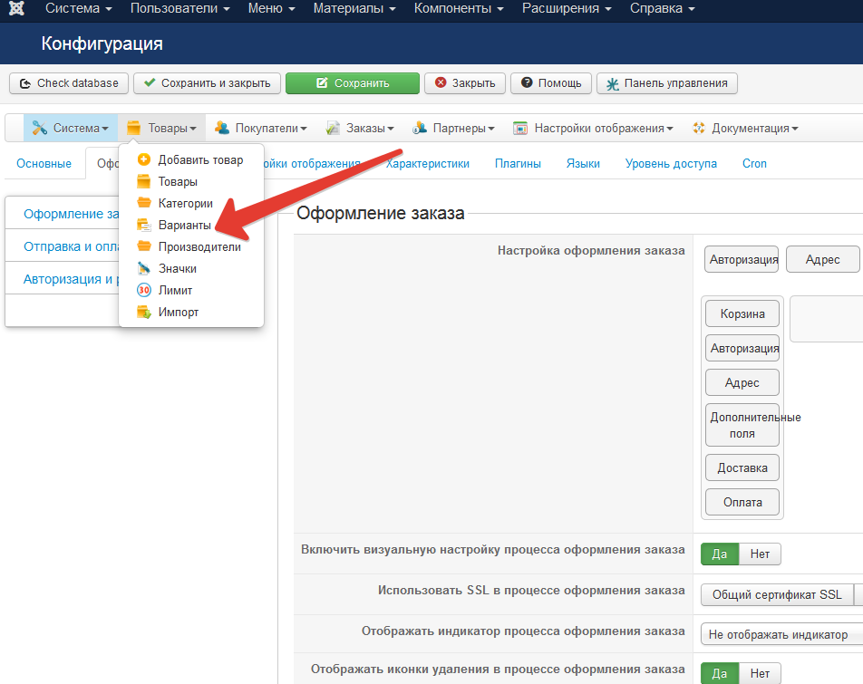Click the Покупатели people icon

pyautogui.click(x=222, y=128)
